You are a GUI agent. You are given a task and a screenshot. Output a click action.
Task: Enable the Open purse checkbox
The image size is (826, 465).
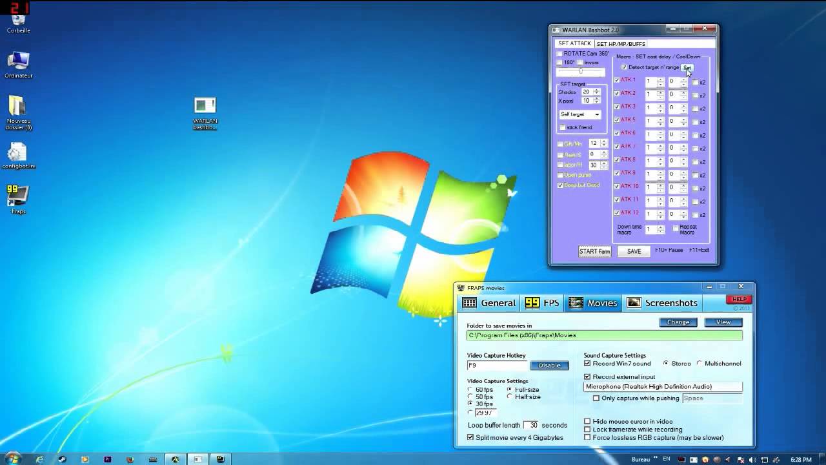(560, 175)
